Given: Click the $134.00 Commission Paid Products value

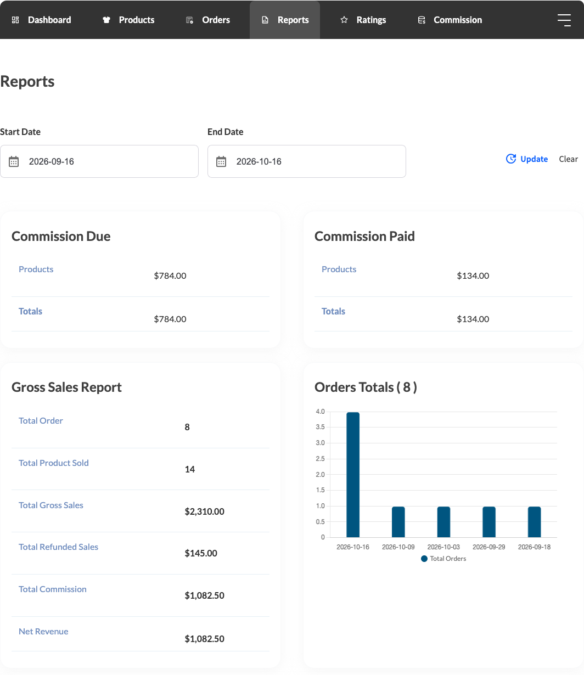Looking at the screenshot, I should click(473, 275).
